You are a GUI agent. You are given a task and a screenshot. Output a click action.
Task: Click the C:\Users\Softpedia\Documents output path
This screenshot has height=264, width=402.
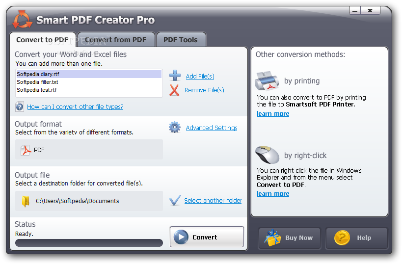coord(78,201)
